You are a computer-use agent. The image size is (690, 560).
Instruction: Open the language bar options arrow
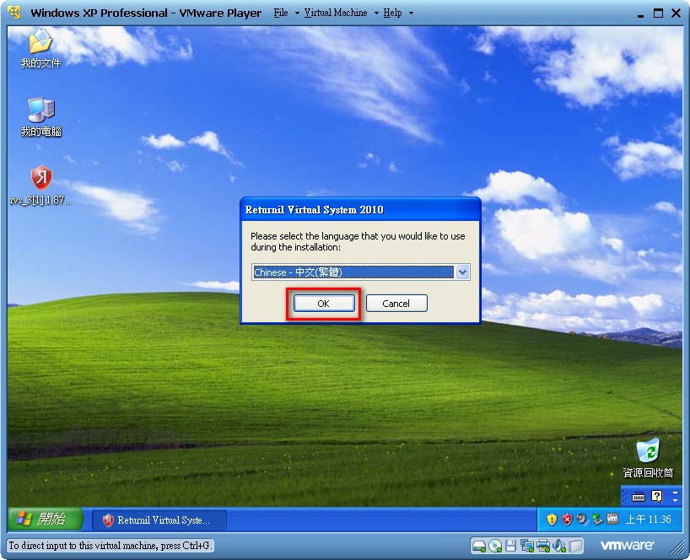(675, 501)
